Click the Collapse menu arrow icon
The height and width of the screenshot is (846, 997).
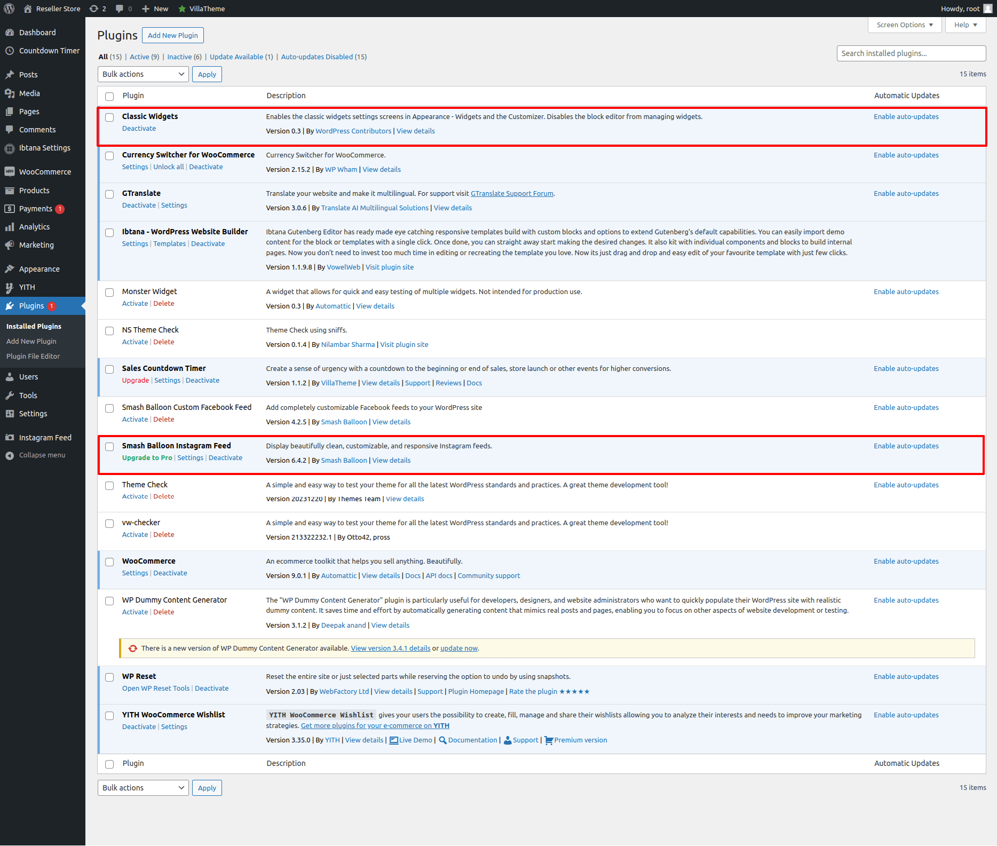[10, 455]
